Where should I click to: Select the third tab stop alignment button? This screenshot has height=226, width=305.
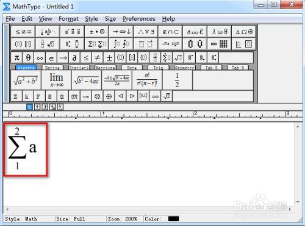tap(45, 107)
